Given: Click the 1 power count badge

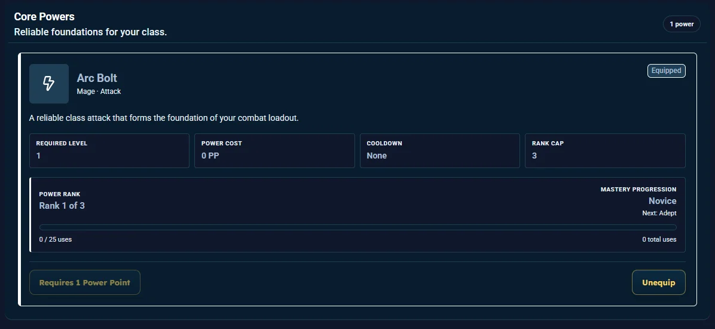Looking at the screenshot, I should pyautogui.click(x=682, y=24).
